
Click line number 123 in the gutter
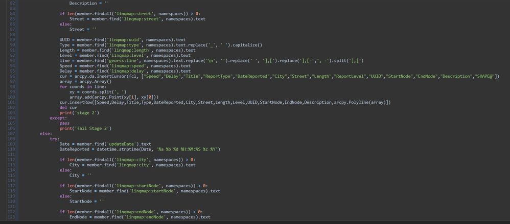tap(12, 217)
